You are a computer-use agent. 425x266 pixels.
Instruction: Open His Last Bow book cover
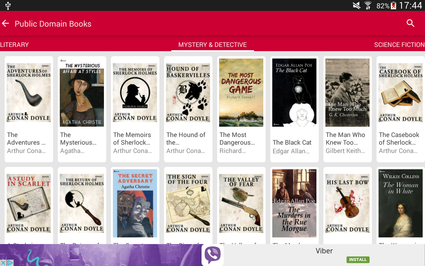coord(348,203)
